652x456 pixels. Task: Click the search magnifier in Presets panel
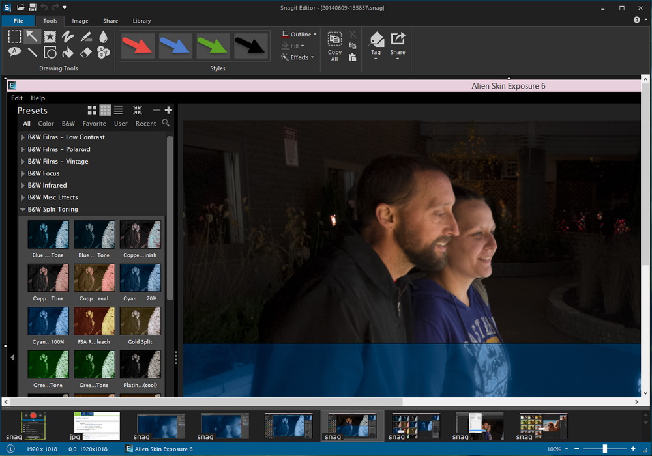pyautogui.click(x=166, y=122)
